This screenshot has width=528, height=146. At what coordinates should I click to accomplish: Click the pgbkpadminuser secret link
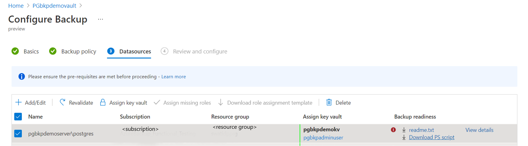pyautogui.click(x=323, y=138)
